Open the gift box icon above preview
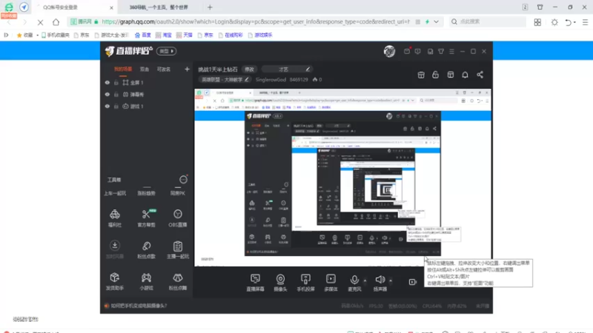 click(x=421, y=75)
